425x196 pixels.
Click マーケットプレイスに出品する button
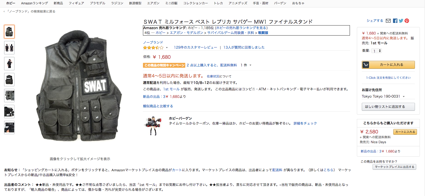(x=394, y=167)
